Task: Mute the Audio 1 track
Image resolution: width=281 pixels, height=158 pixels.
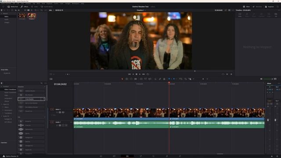Action: pyautogui.click(x=66, y=125)
